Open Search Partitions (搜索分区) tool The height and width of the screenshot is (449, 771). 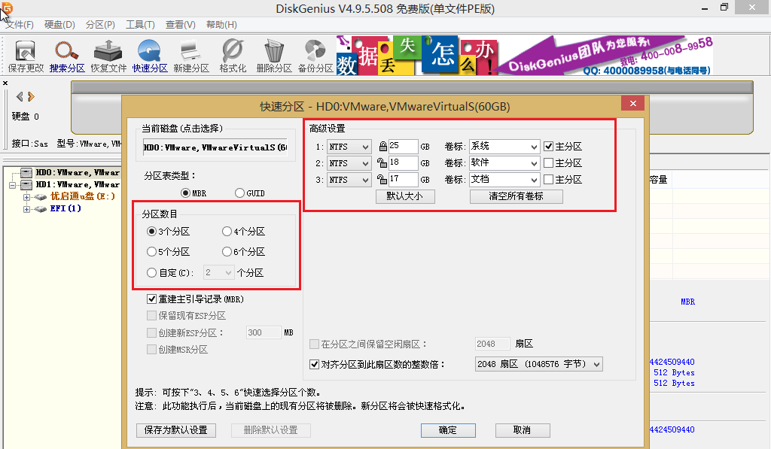pos(67,56)
